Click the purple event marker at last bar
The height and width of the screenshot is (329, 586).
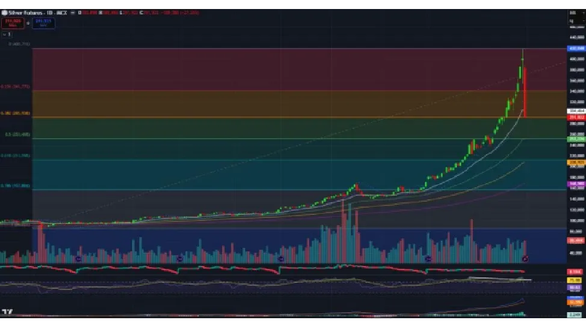tap(525, 259)
